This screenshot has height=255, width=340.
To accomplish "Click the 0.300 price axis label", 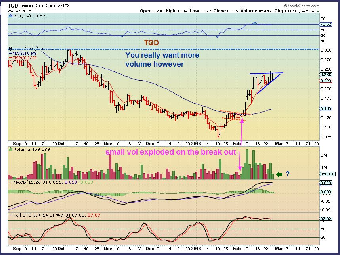I will (x=326, y=50).
